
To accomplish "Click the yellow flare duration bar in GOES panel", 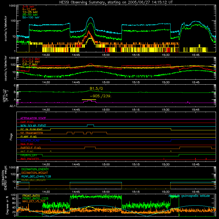I will tap(89, 100).
